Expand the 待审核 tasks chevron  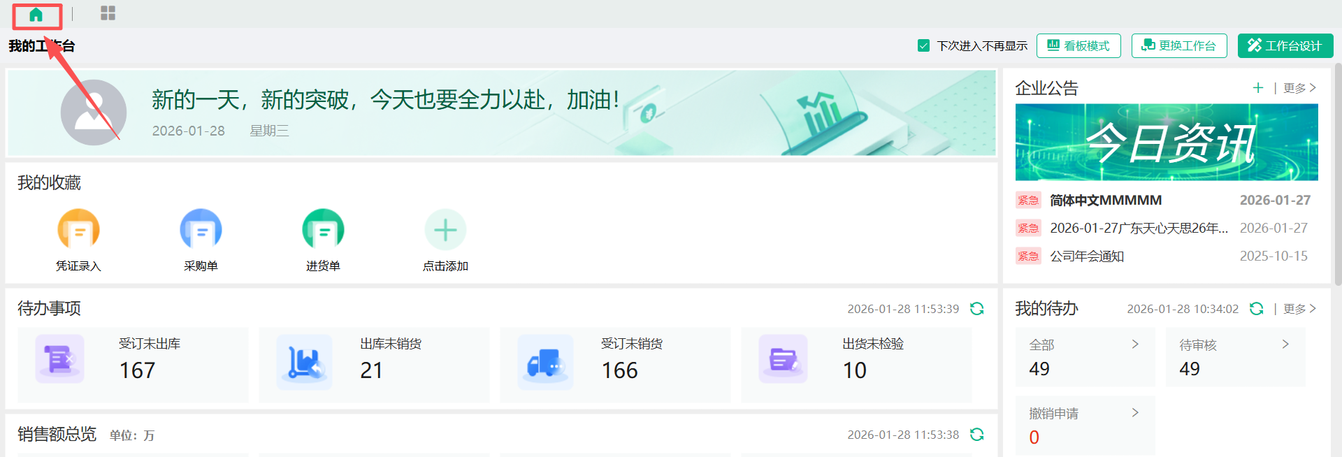(1285, 344)
